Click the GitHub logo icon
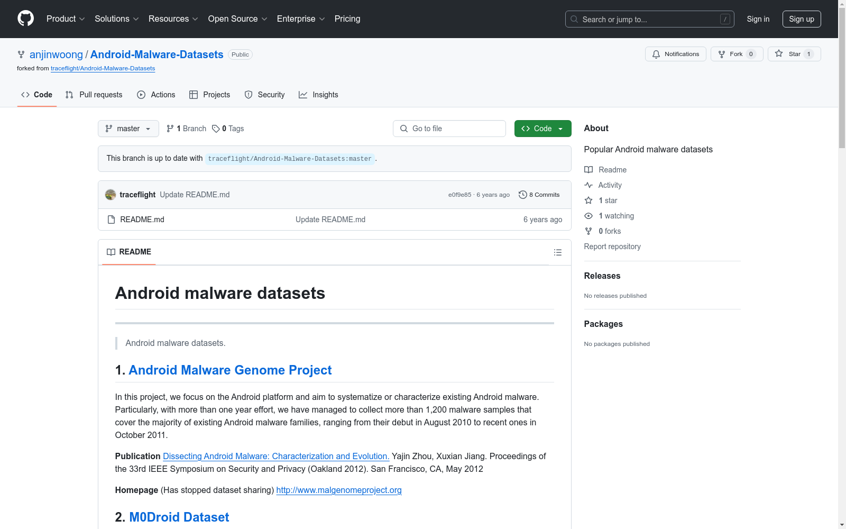The image size is (846, 529). click(25, 19)
